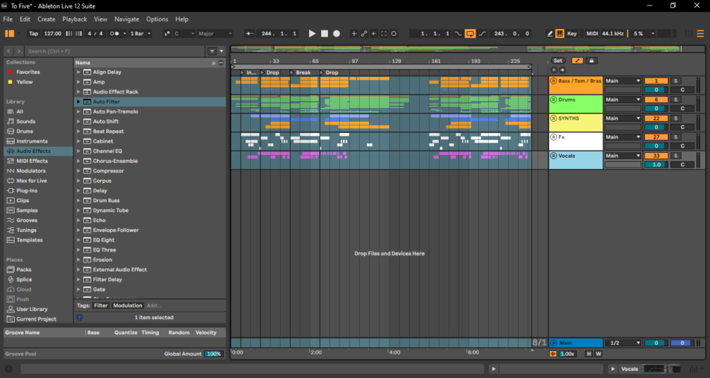Click the lock envelopes padlock icon
710x378 pixels.
(x=591, y=61)
